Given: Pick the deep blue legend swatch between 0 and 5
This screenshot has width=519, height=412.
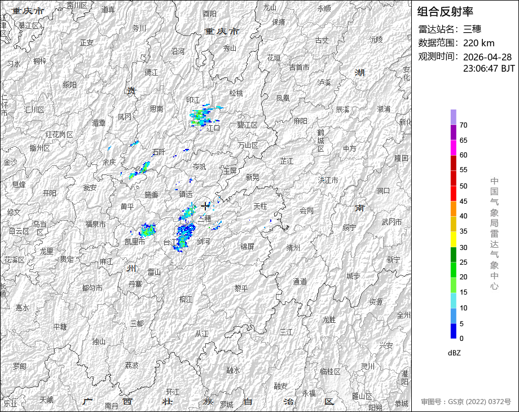Looking at the screenshot, I should (454, 331).
